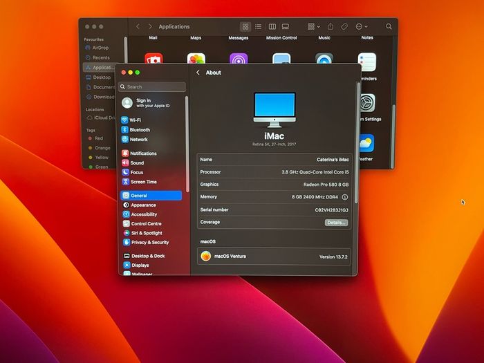
Task: Click the memory info icon
Action: pyautogui.click(x=345, y=197)
